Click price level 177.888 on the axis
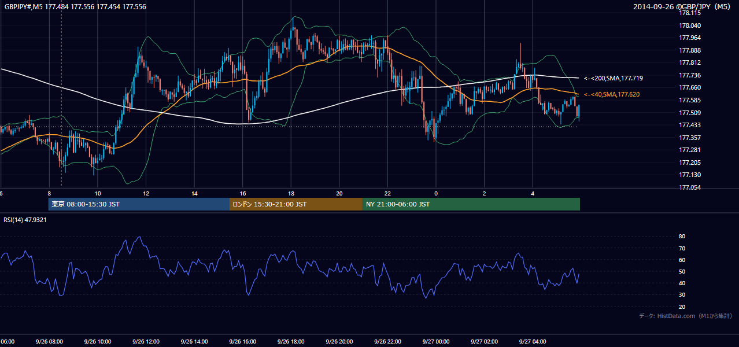 coord(690,50)
